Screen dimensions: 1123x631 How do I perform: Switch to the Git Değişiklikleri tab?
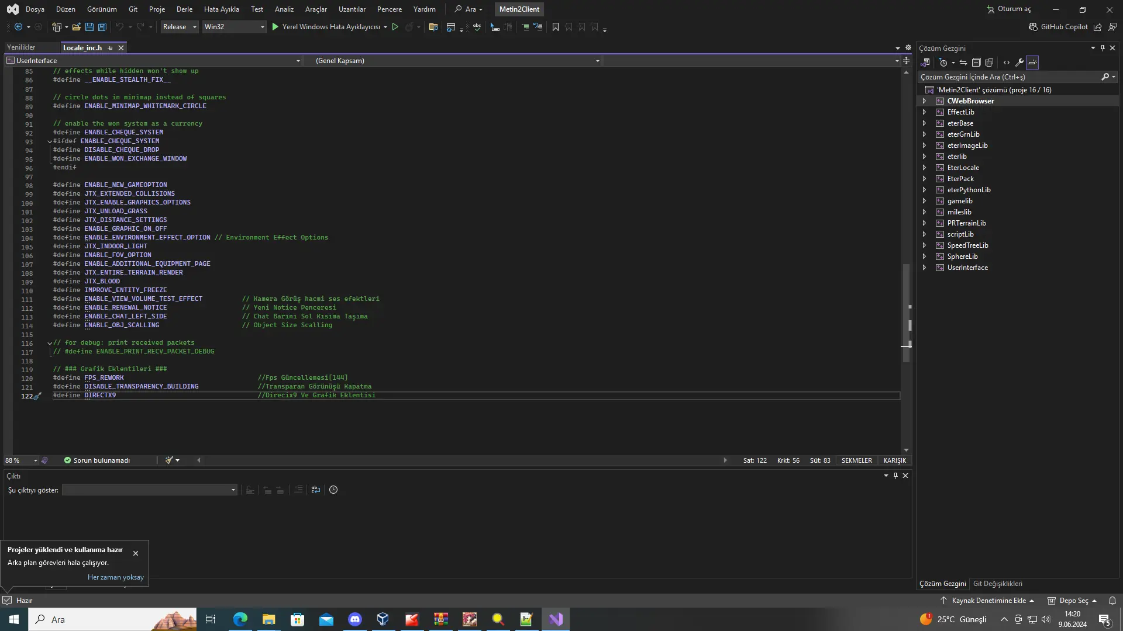tap(997, 584)
